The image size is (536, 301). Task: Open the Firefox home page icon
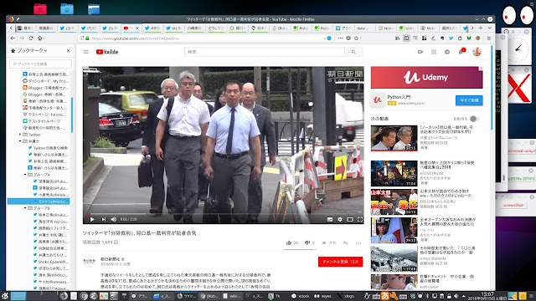coord(40,38)
